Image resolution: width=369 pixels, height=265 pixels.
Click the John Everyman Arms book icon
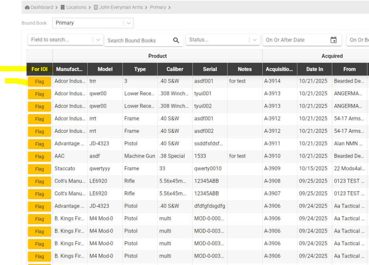tap(96, 7)
